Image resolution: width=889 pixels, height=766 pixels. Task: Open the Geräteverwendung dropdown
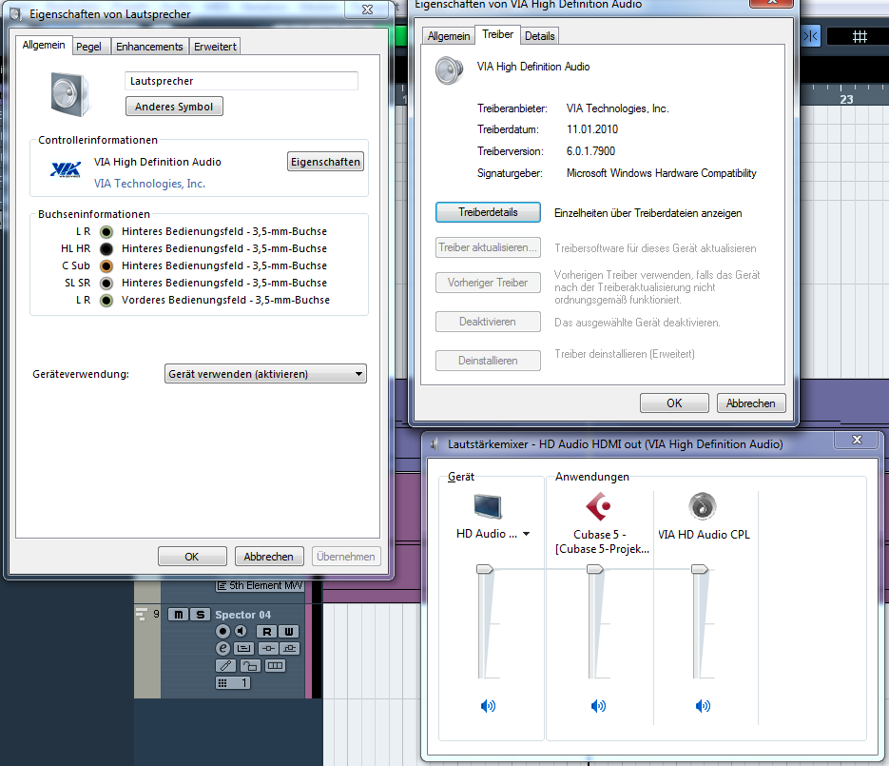265,374
